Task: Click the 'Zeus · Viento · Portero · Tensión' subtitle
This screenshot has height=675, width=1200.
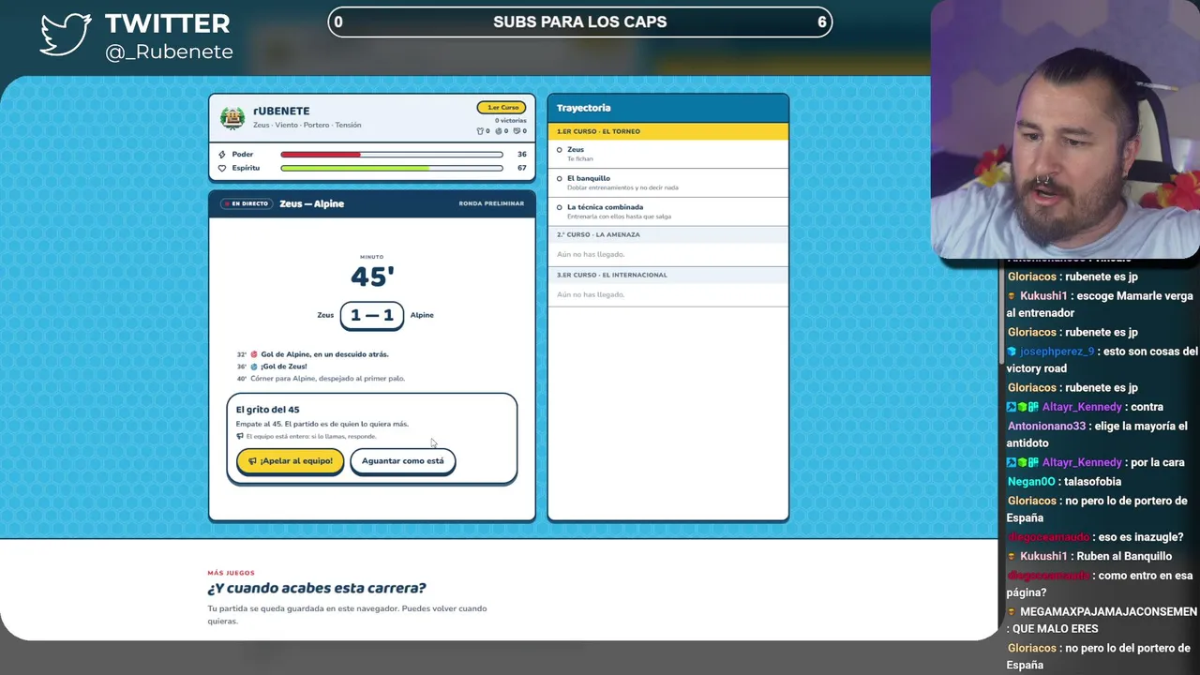Action: point(307,126)
